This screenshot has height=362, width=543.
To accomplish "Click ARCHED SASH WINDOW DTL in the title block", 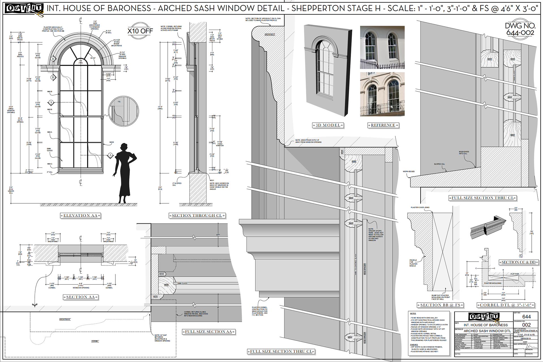I will coord(487,331).
